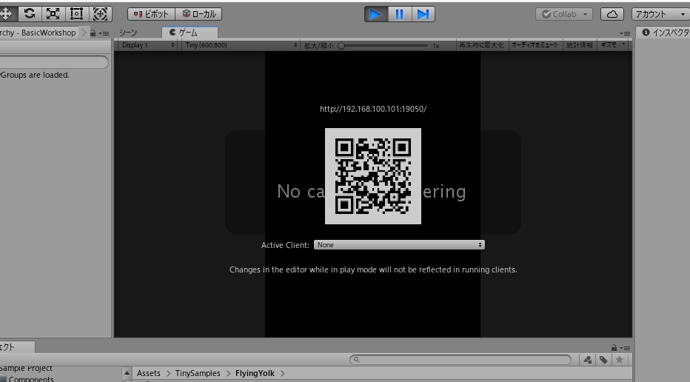
Task: Step forward one frame
Action: tap(423, 15)
